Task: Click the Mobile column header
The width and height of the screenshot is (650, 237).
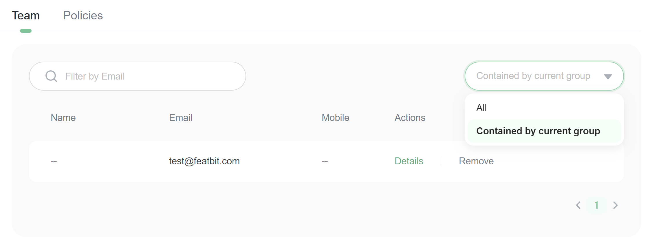Action: (335, 118)
